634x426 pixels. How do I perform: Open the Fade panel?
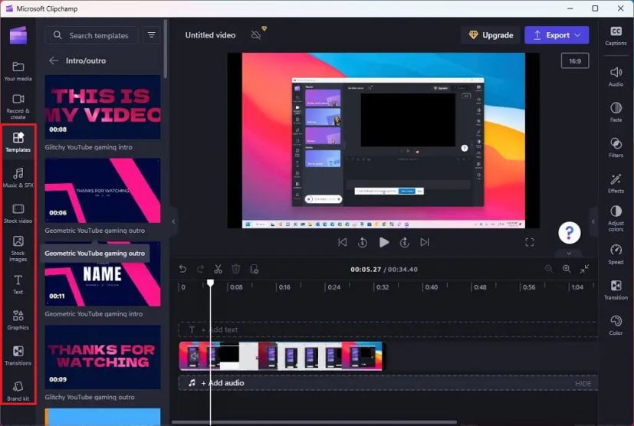[x=616, y=112]
